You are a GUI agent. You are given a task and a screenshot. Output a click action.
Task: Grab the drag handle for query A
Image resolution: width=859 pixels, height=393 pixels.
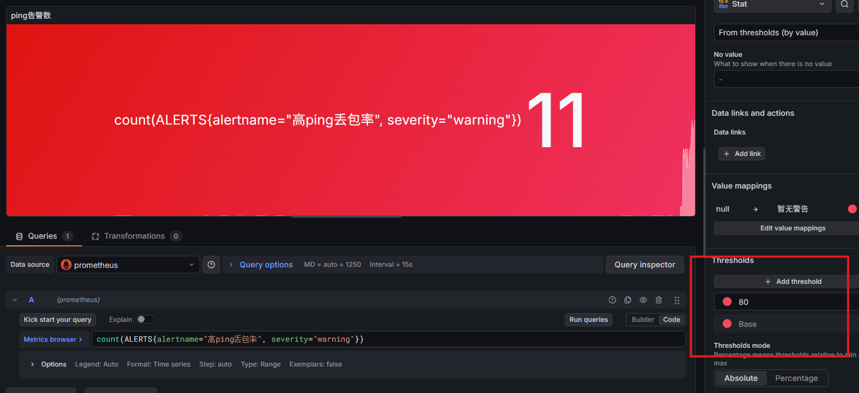[677, 300]
